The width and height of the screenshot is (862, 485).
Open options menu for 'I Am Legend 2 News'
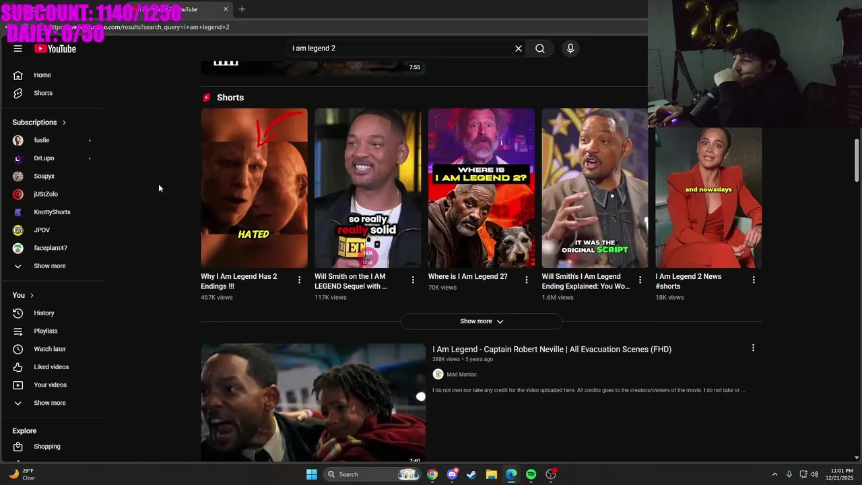tap(754, 280)
